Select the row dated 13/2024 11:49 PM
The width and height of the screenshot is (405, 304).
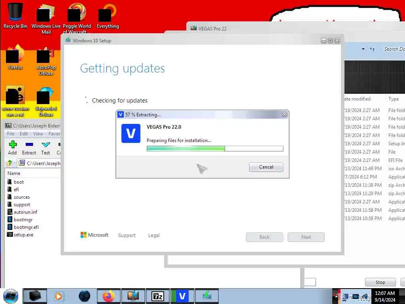375,169
